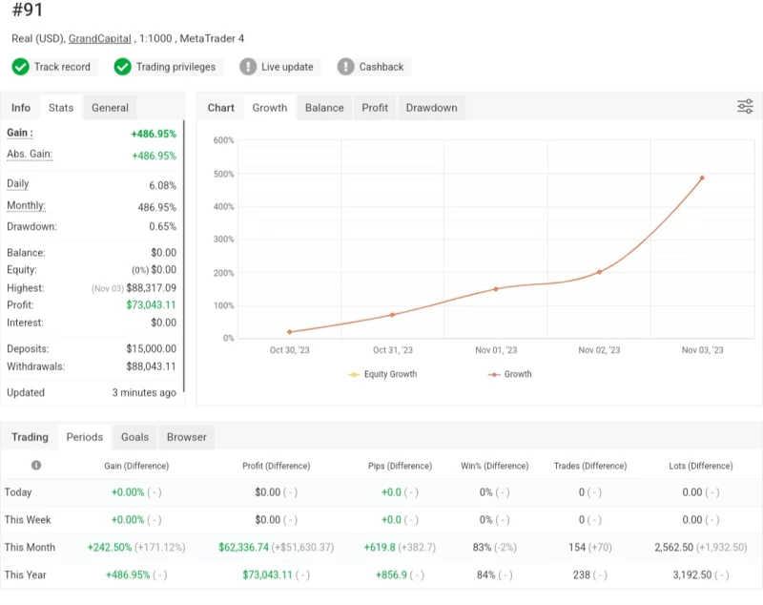Screen dimensions: 763x605
Task: Click the Live update exclamation icon
Action: pos(248,67)
